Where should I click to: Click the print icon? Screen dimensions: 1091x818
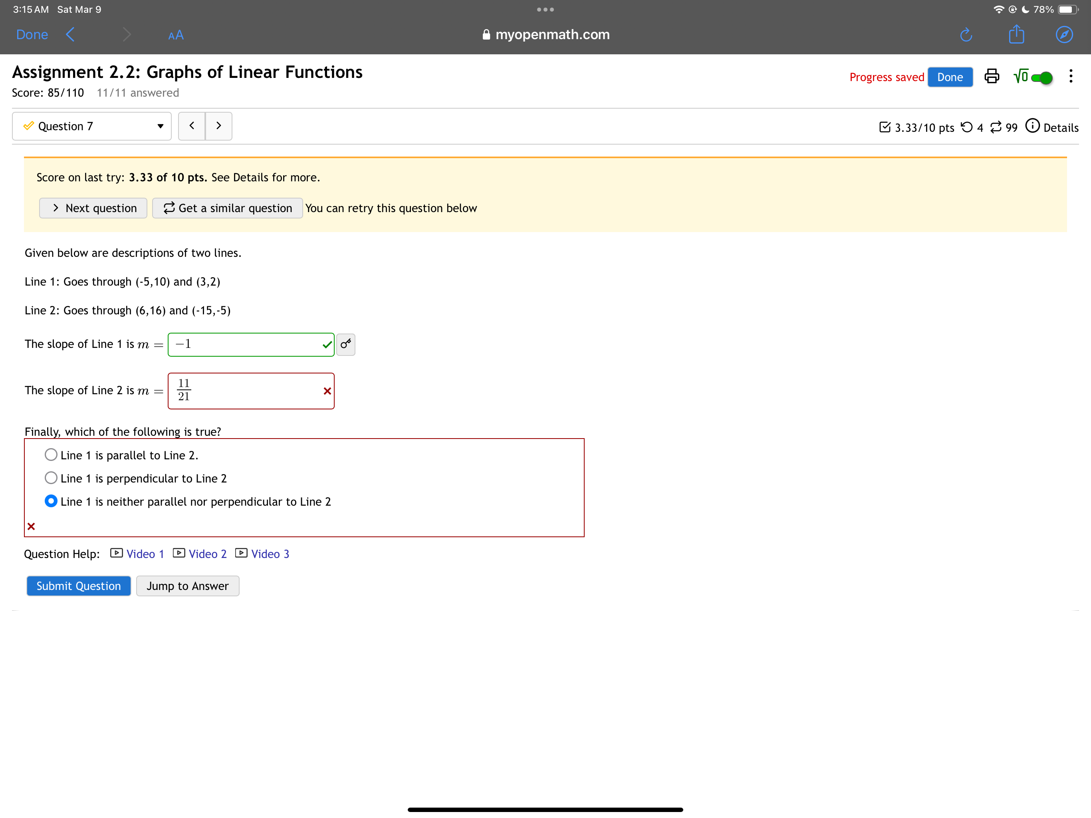pos(992,76)
